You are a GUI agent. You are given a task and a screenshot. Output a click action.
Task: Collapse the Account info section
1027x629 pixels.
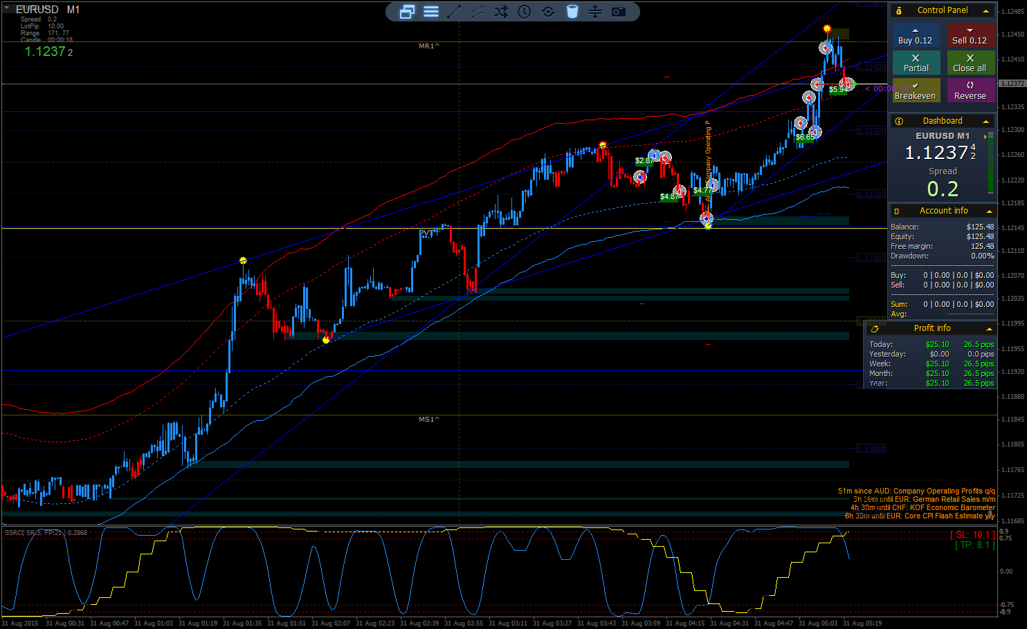point(989,212)
